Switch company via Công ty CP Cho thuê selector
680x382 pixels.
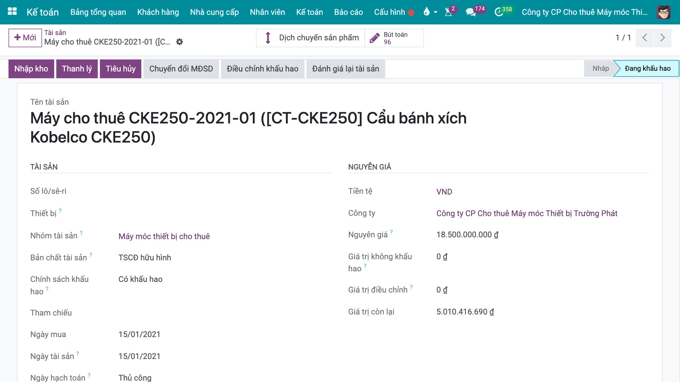[x=585, y=12]
